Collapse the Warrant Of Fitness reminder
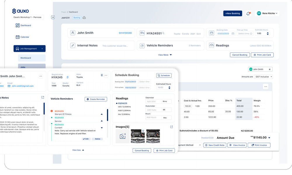The image size is (292, 175). pos(102,114)
